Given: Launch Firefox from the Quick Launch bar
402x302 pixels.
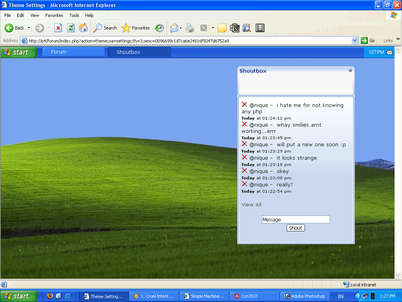Looking at the screenshot, I should pyautogui.click(x=50, y=296).
